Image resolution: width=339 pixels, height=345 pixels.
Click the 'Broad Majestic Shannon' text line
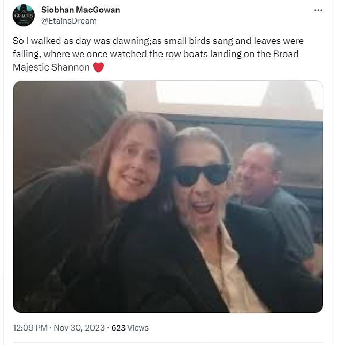tap(51, 67)
